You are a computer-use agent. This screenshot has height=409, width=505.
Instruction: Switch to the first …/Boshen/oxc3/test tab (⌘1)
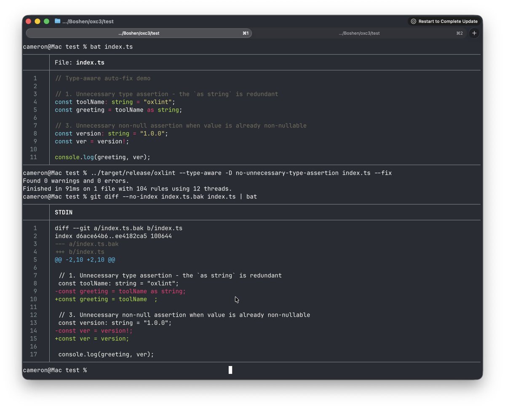139,33
